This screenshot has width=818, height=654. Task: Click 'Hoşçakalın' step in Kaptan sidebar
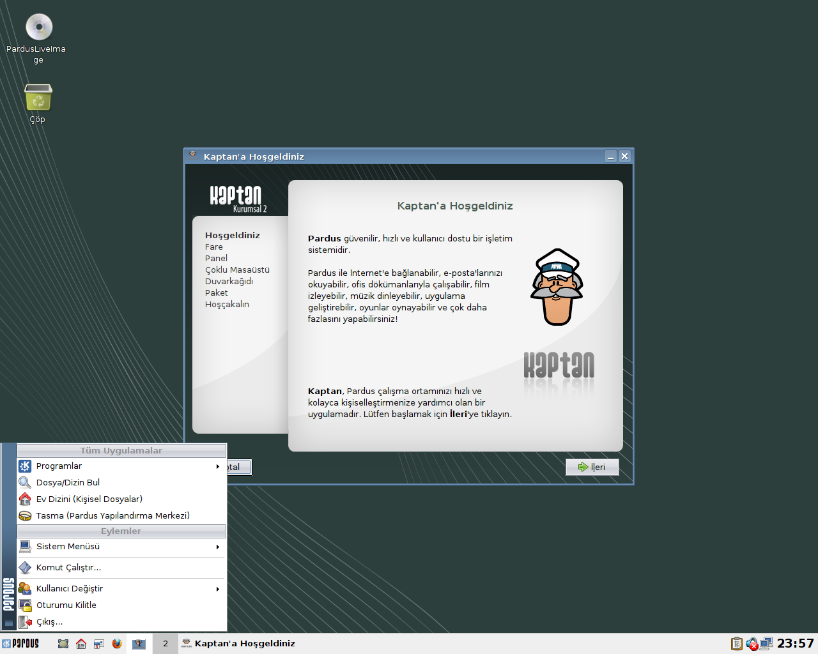coord(227,305)
